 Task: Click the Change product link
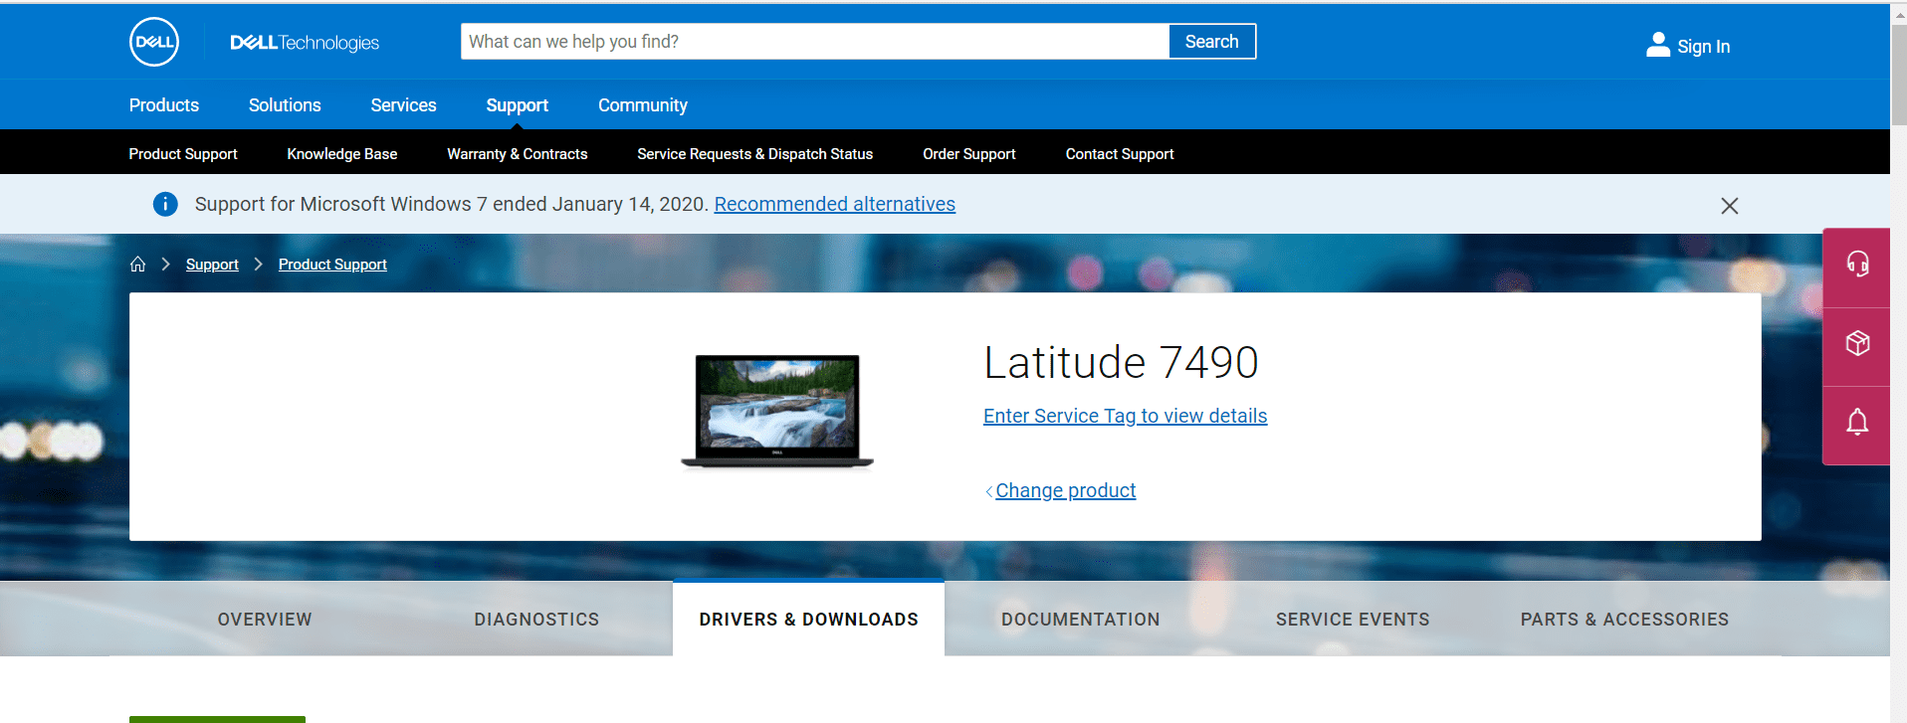[1066, 490]
